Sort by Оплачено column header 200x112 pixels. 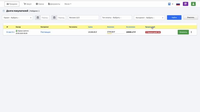point(111,27)
